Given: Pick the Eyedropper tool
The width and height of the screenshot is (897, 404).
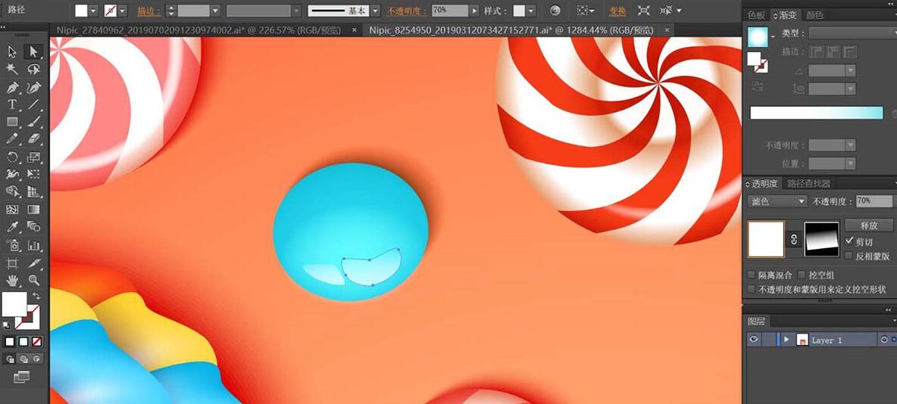Looking at the screenshot, I should click(12, 227).
